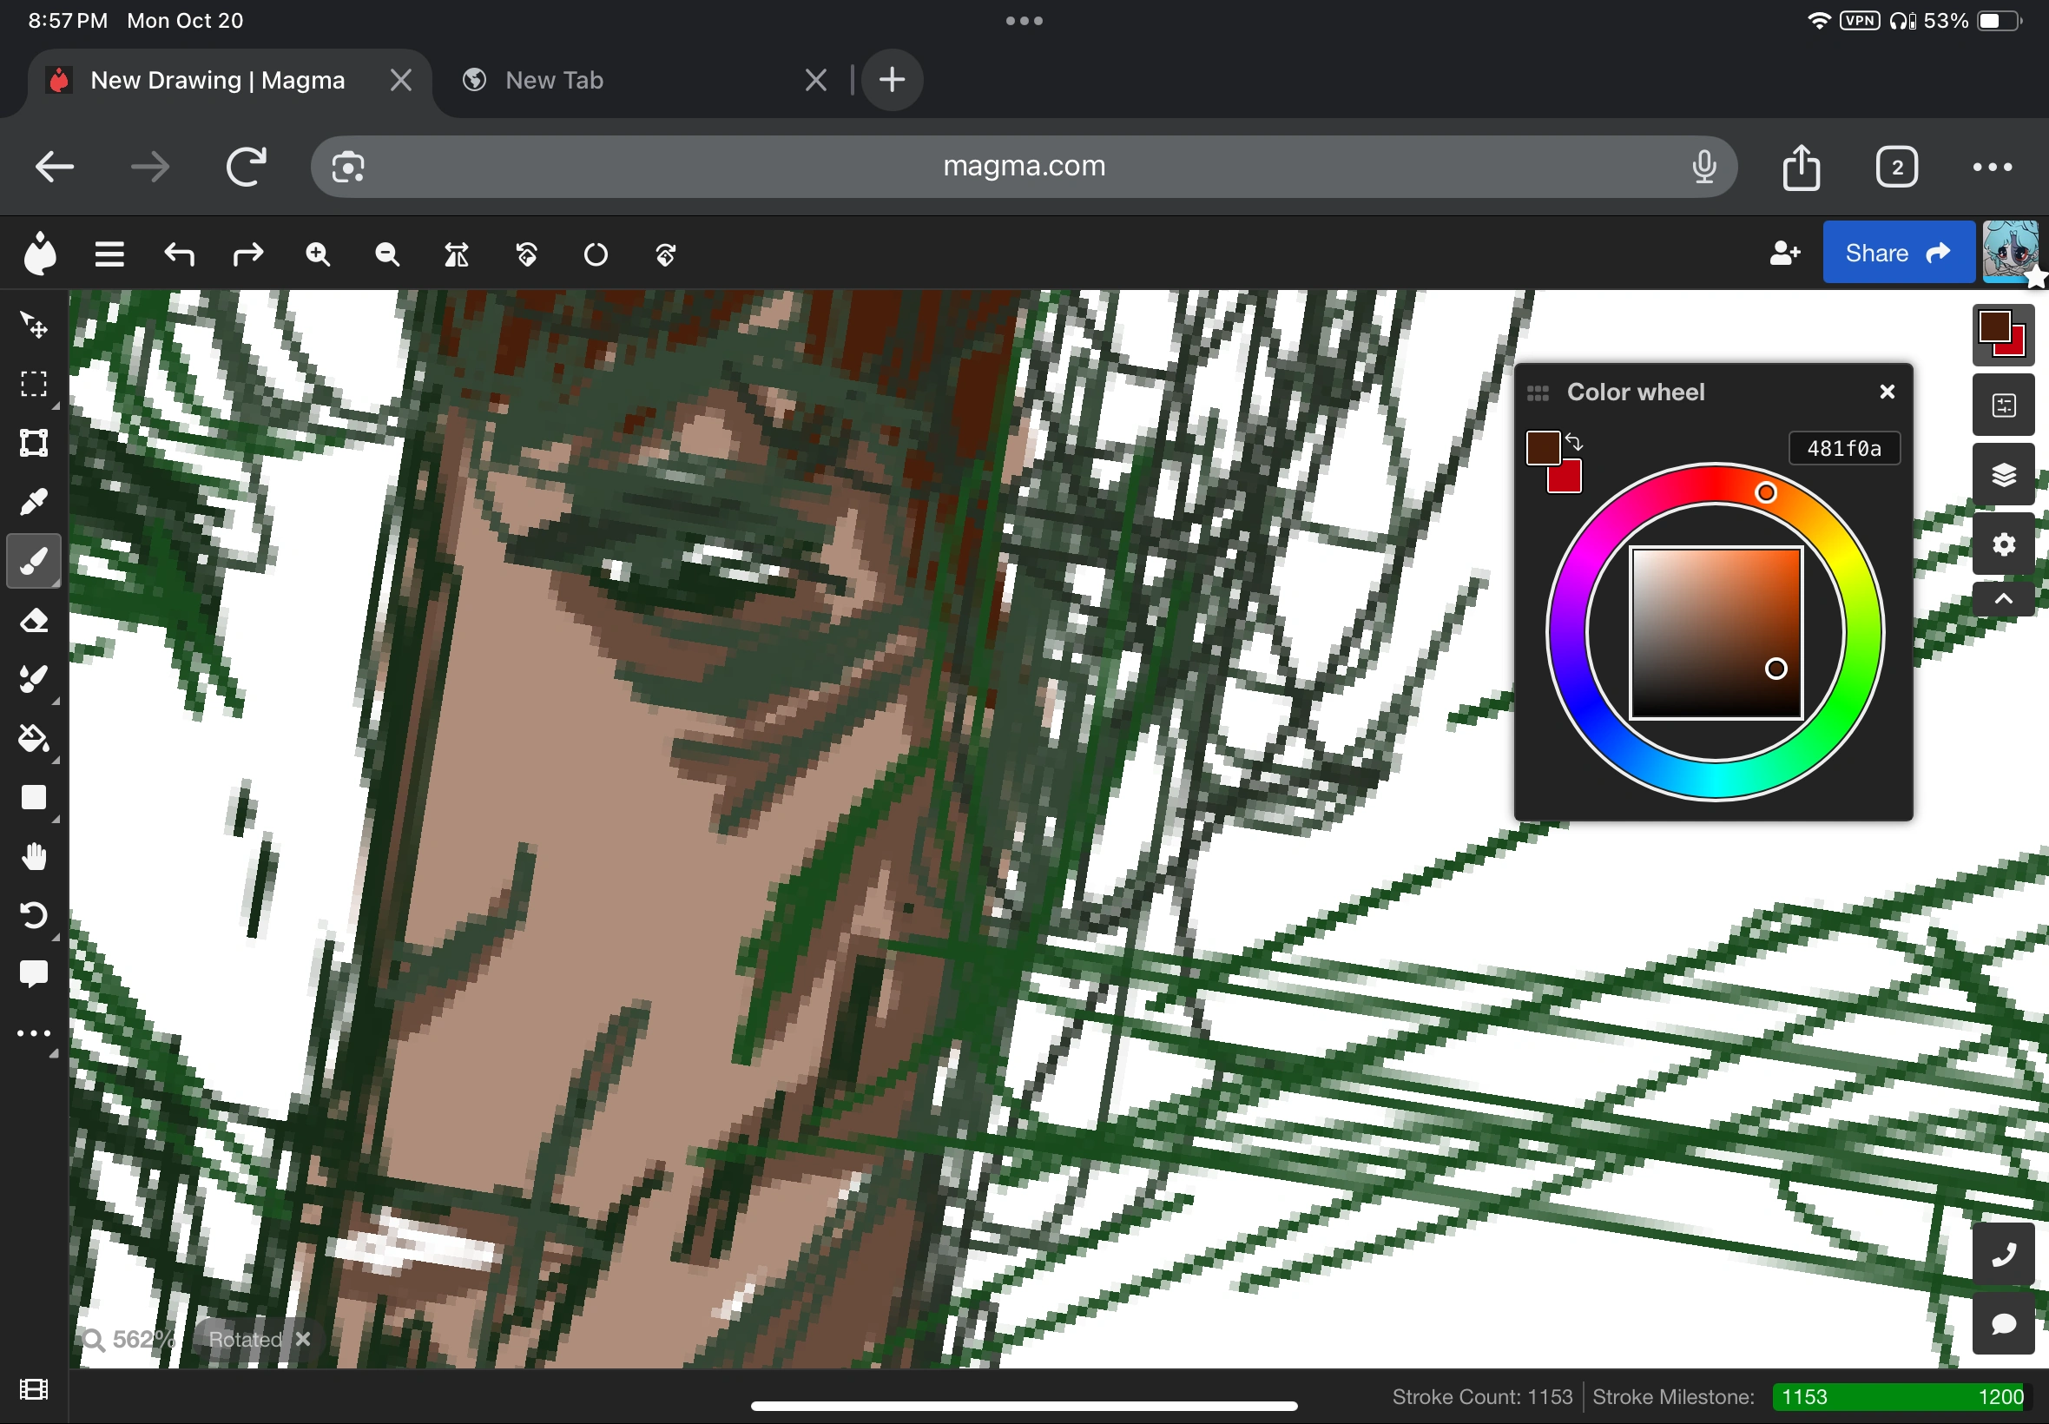Undo the last stroke
This screenshot has height=1424, width=2049.
tap(178, 255)
